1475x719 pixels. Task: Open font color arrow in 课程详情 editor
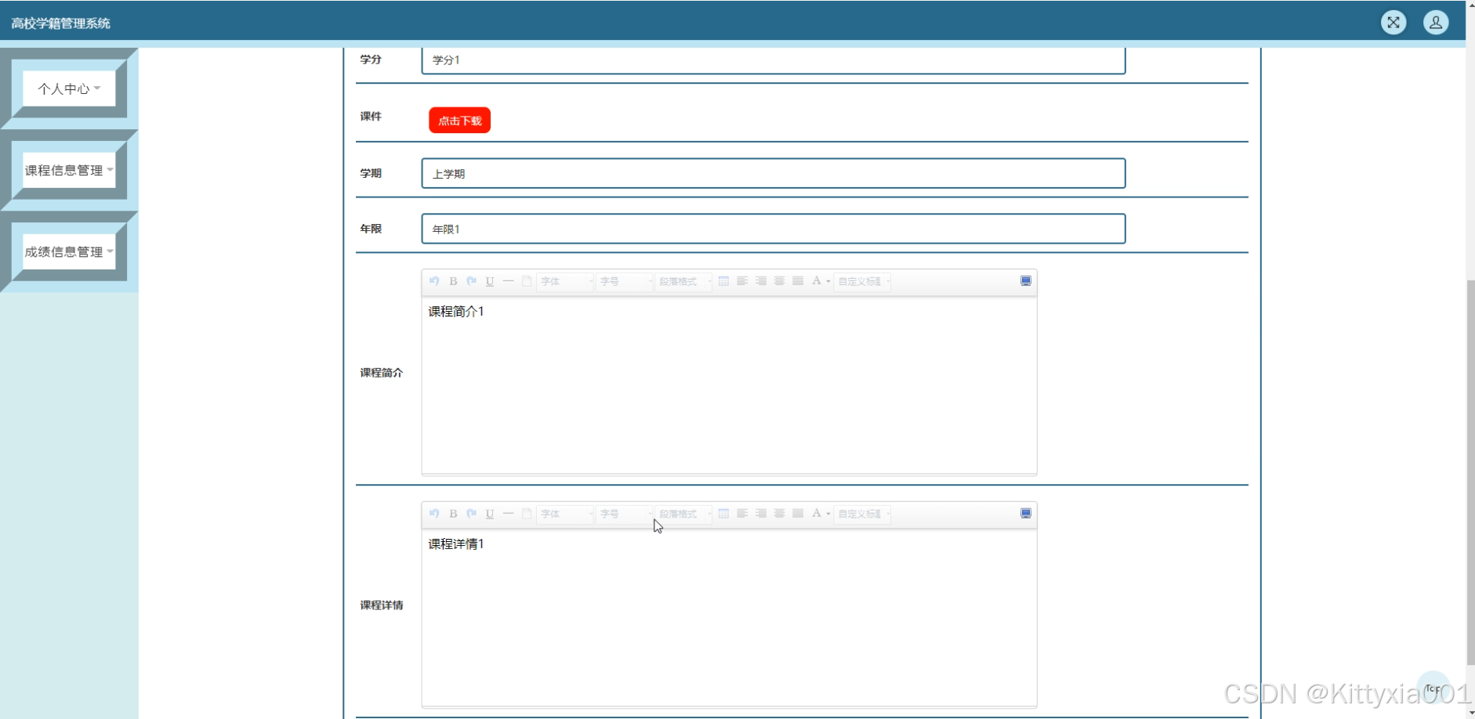pyautogui.click(x=828, y=514)
